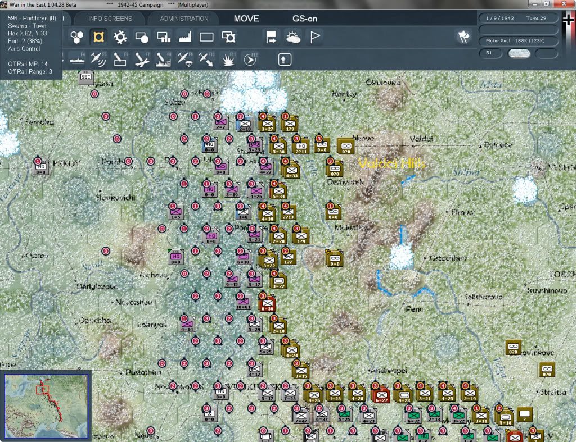Click the single pennant flag icon
The image size is (576, 442).
point(315,37)
